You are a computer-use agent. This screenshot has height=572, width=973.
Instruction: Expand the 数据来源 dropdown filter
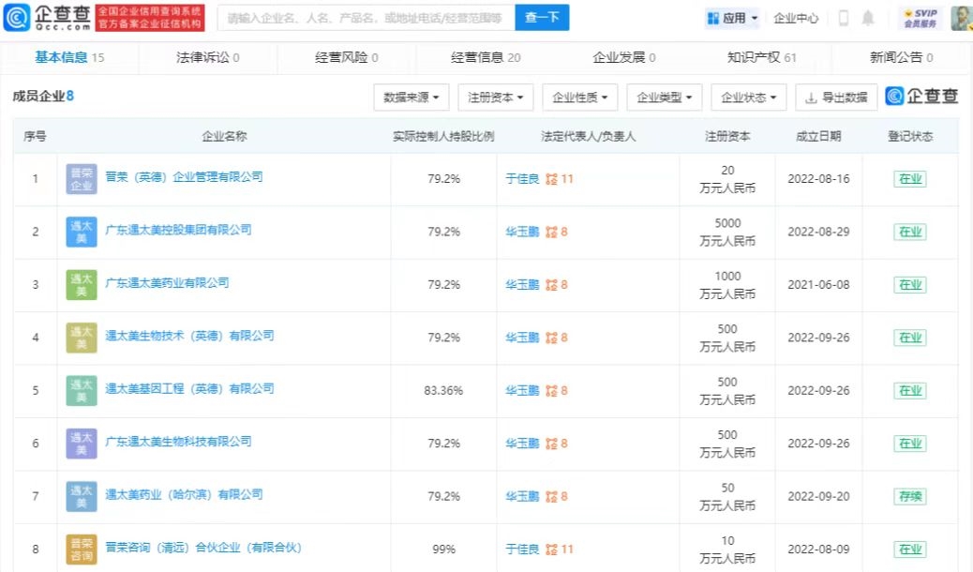coord(411,97)
